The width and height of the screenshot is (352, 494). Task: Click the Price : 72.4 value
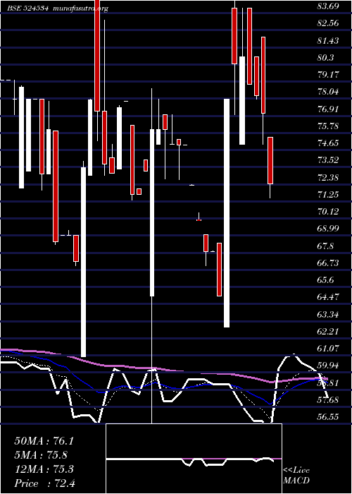(x=44, y=483)
